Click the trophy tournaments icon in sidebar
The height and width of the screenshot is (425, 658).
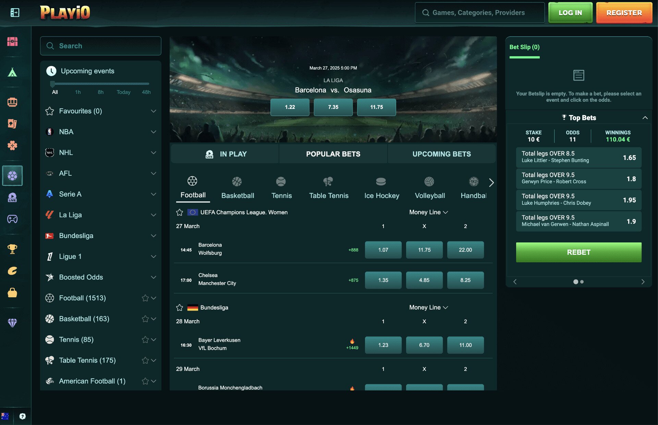click(13, 249)
